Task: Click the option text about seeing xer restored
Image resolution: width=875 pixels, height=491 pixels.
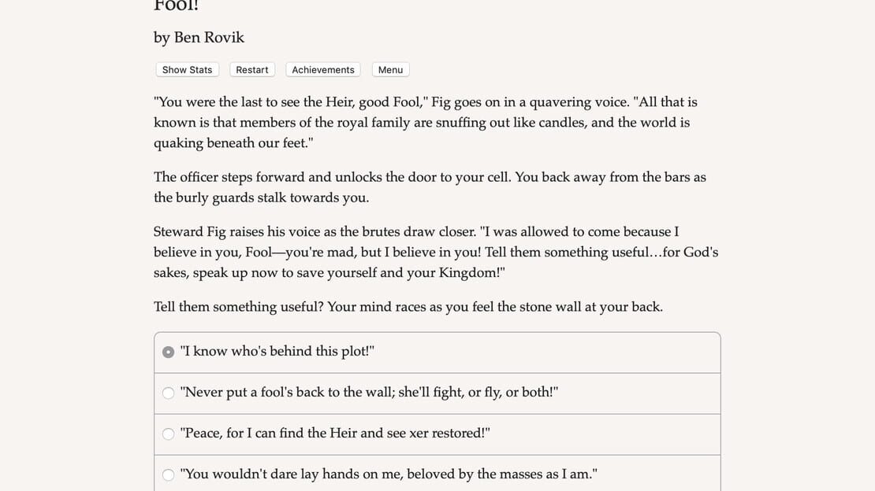Action: [335, 433]
